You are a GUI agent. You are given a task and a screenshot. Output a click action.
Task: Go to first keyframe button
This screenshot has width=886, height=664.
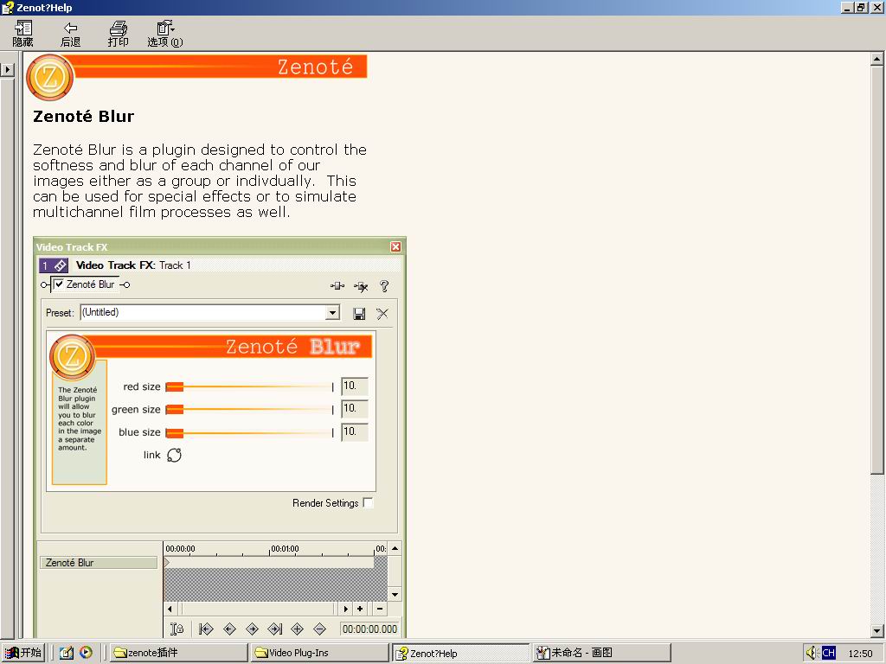[x=206, y=629]
